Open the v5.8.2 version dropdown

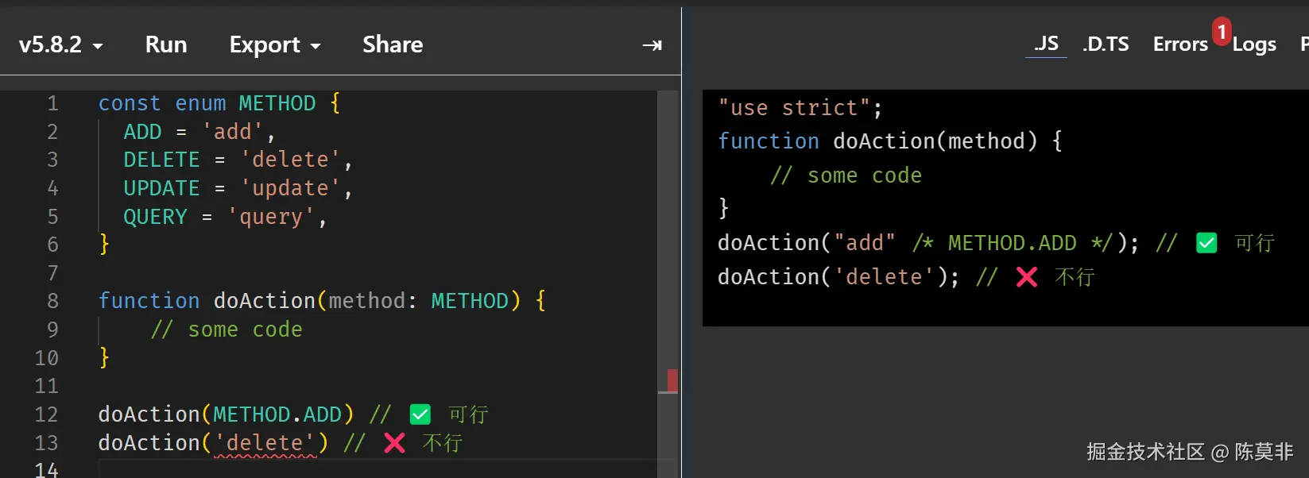pyautogui.click(x=60, y=45)
